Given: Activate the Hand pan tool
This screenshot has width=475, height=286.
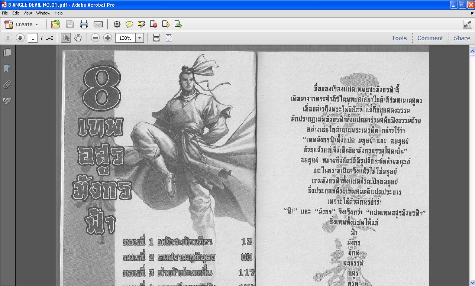Looking at the screenshot, I should (x=78, y=38).
